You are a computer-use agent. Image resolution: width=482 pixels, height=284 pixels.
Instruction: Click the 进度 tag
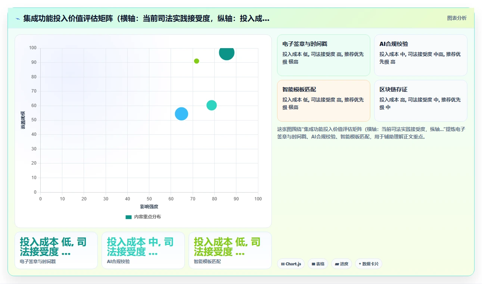tap(341, 264)
